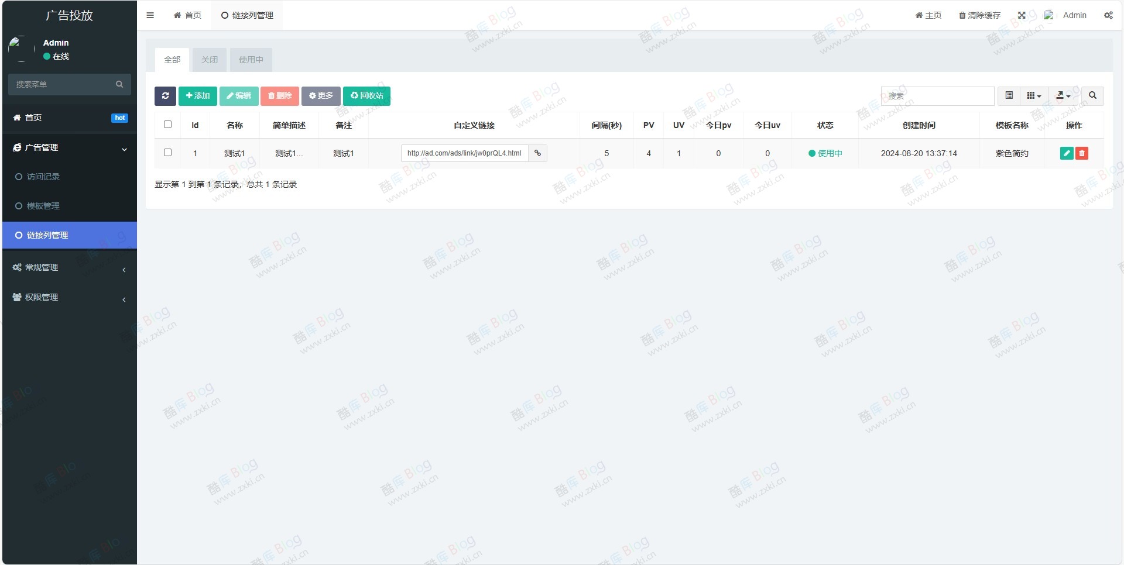Image resolution: width=1124 pixels, height=565 pixels.
Task: Click the delete (trash) icon in the 操作 column
Action: (1082, 153)
